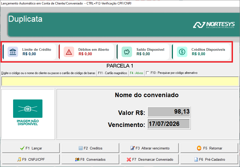
Task: Click the dollar coin Créditos Disponíveis icon
Action: (x=182, y=52)
